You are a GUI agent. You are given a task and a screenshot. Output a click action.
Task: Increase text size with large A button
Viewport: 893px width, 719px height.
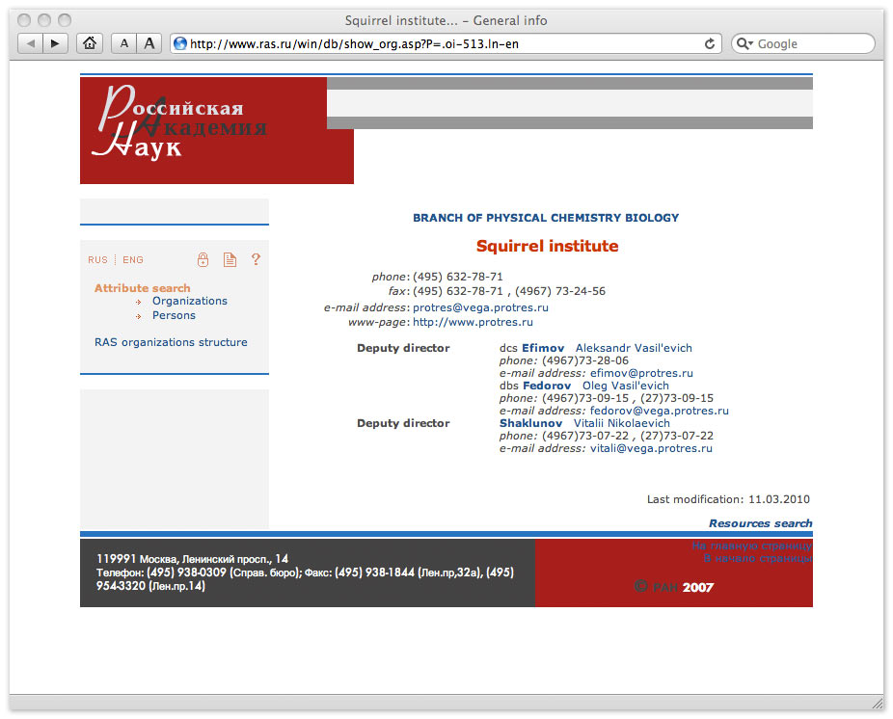(x=149, y=43)
